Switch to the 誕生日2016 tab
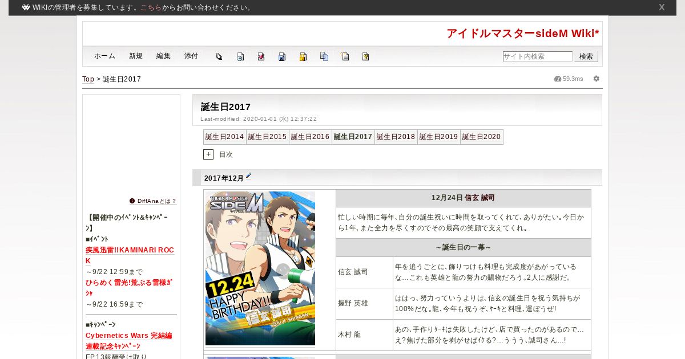 (311, 137)
